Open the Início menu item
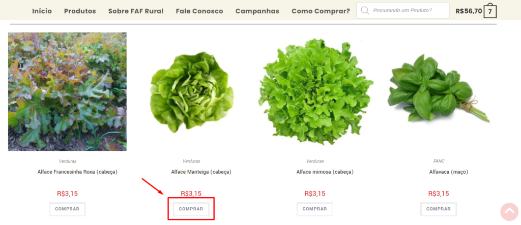 [x=42, y=11]
